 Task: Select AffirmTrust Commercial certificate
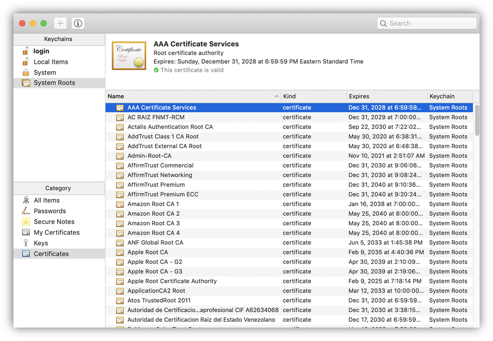tap(289, 165)
